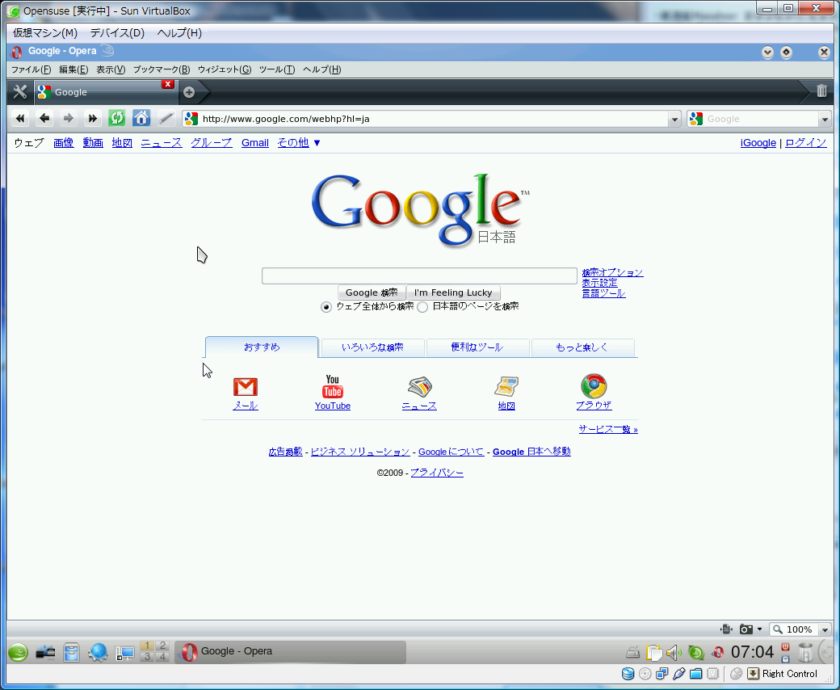This screenshot has width=840, height=690.
Task: Open VirtualBox 仮想マシン(M) menu
Action: point(45,32)
